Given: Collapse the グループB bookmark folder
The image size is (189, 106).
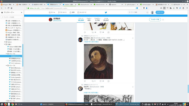Looking at the screenshot, I should coord(6,65).
